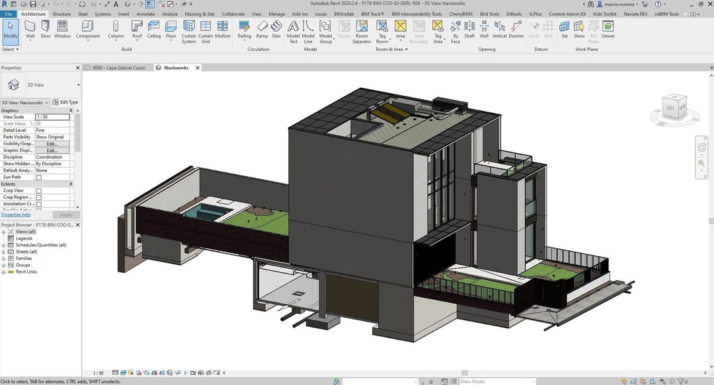714x385 pixels.
Task: Click the ViewCube in the 3D view
Action: tap(674, 108)
